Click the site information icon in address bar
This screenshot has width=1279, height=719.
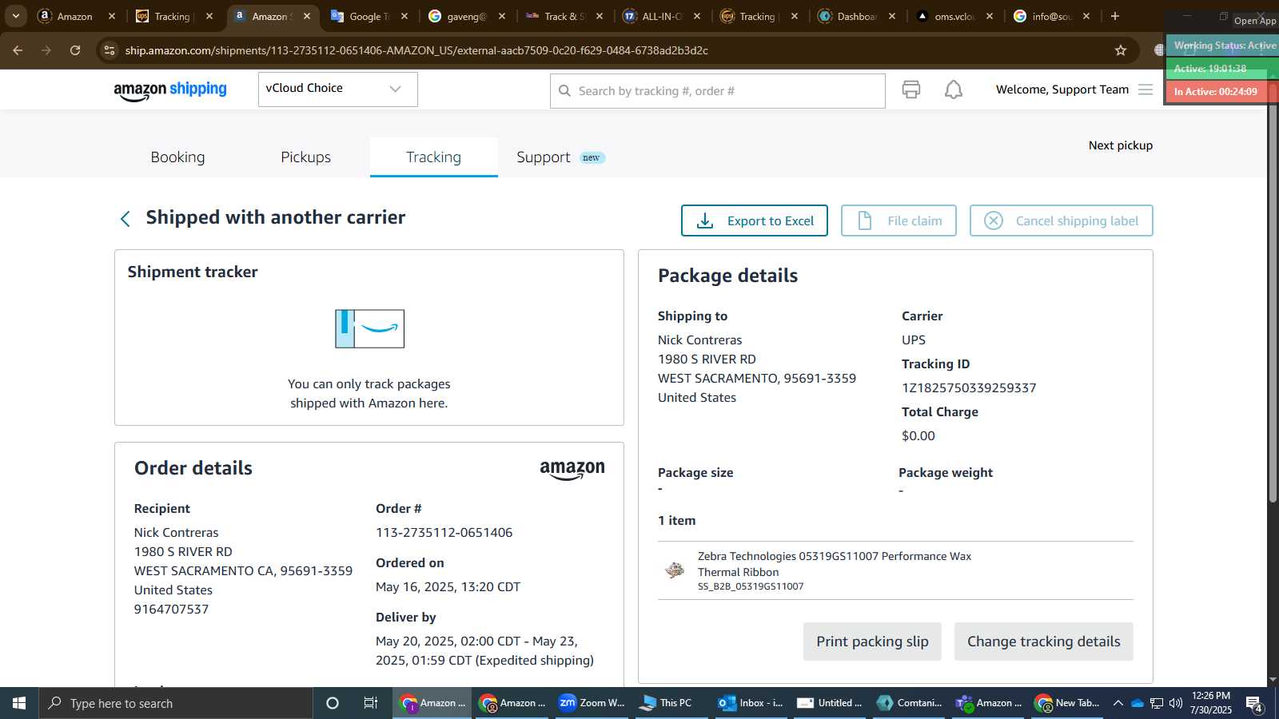(110, 50)
